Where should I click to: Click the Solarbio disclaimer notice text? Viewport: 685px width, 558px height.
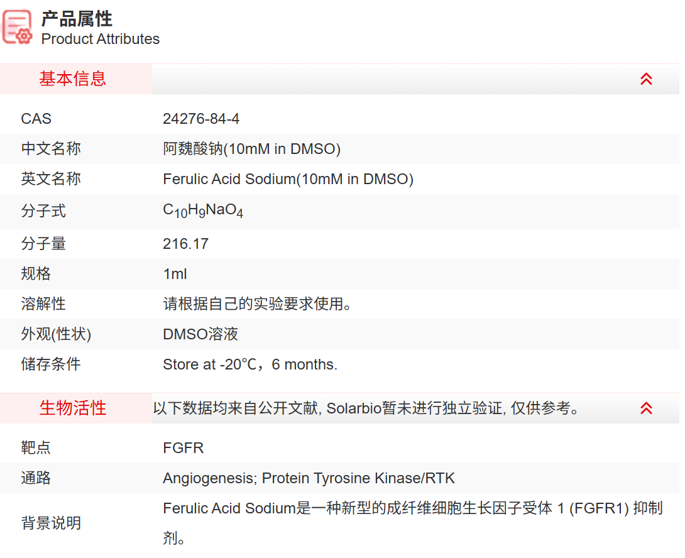pos(366,408)
